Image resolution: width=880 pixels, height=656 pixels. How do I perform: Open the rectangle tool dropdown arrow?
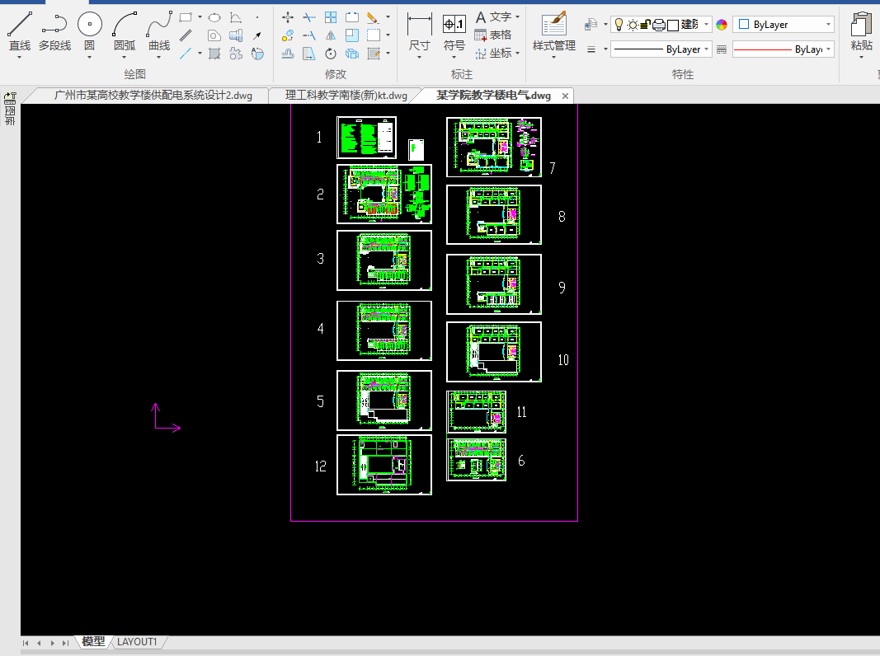click(x=200, y=17)
